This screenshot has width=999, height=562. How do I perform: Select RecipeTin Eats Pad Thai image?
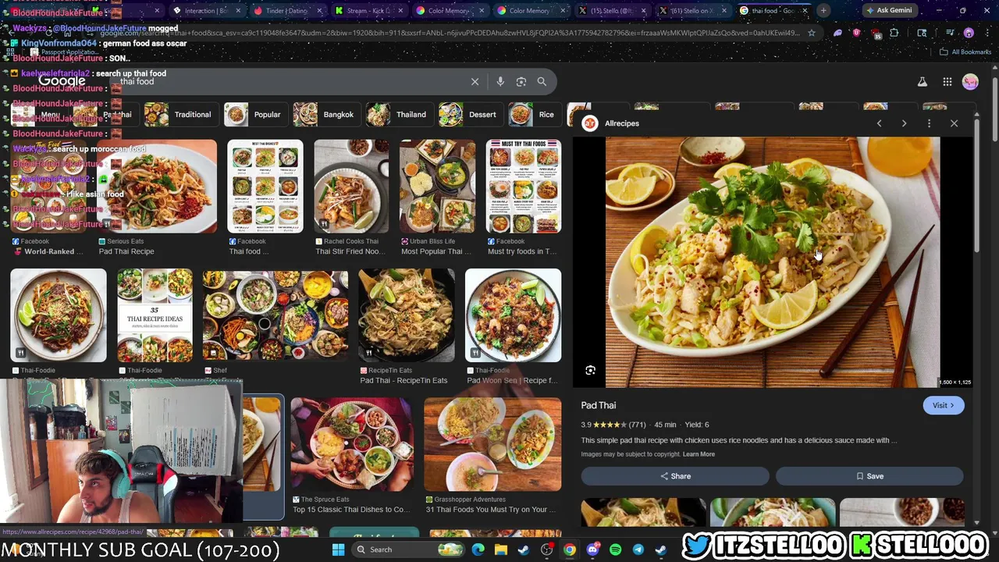406,315
